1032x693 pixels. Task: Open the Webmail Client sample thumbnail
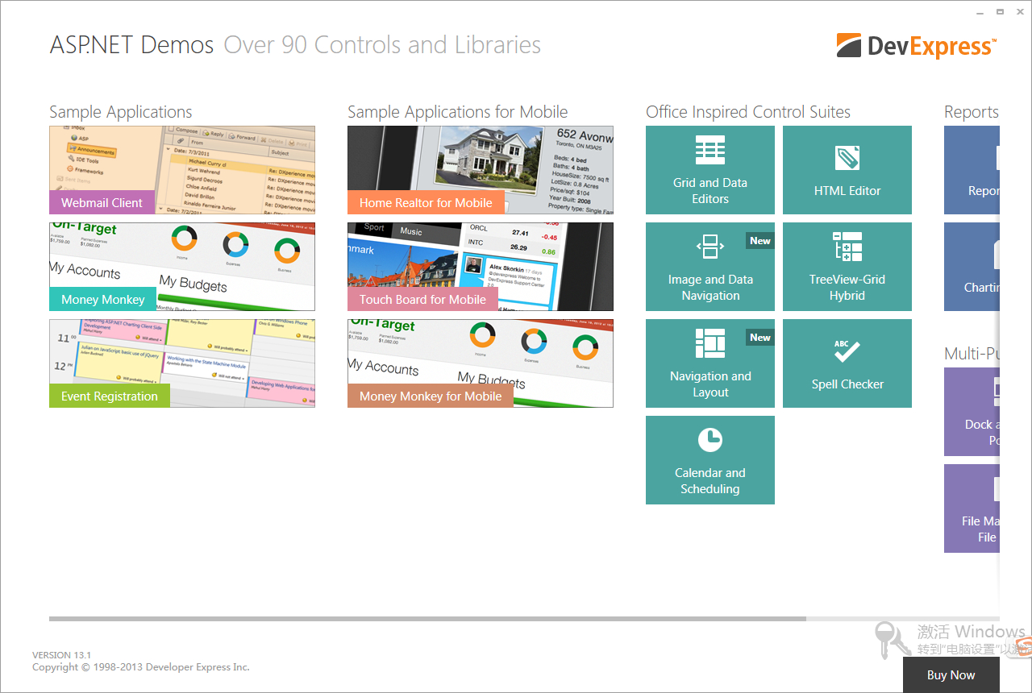pyautogui.click(x=182, y=170)
